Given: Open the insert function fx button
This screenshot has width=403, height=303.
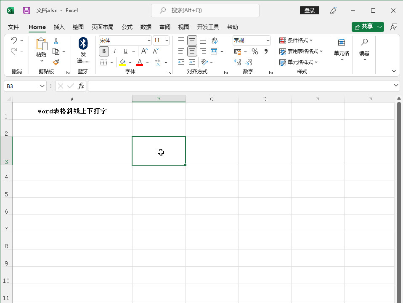Looking at the screenshot, I should 81,86.
